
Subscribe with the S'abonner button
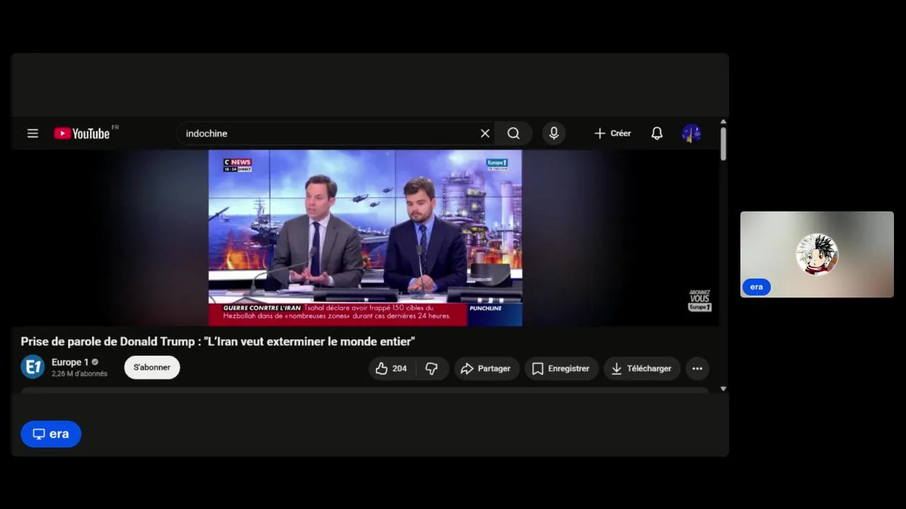coord(152,368)
